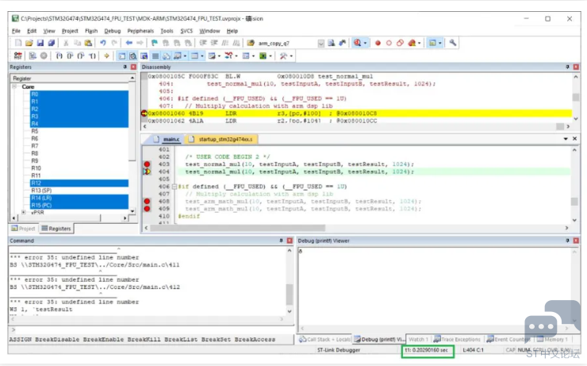Open the Trace Exceptions tab
This screenshot has width=587, height=366.
click(457, 339)
